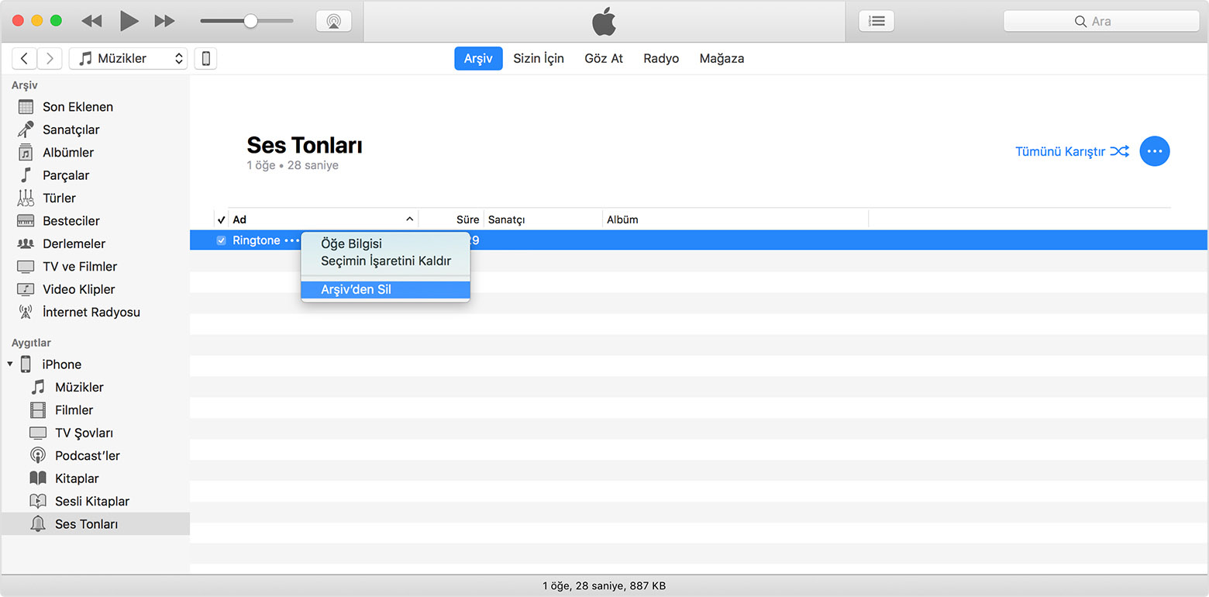Click the iPhone device icon button

tap(205, 59)
